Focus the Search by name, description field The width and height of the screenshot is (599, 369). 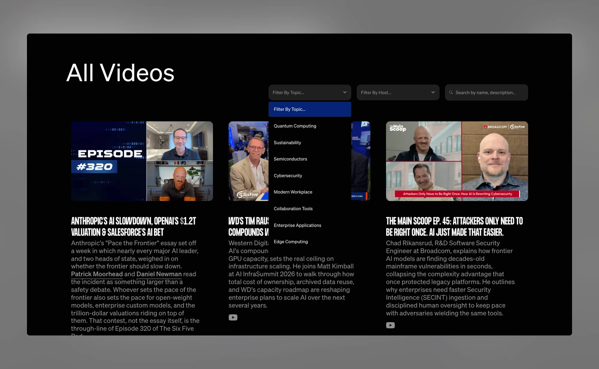click(x=486, y=93)
